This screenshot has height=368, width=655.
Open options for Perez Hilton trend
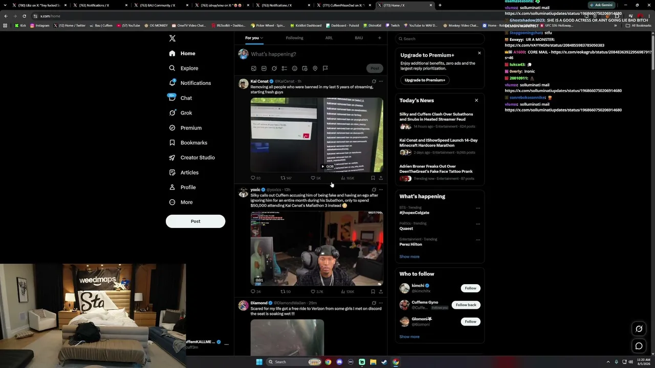(478, 240)
